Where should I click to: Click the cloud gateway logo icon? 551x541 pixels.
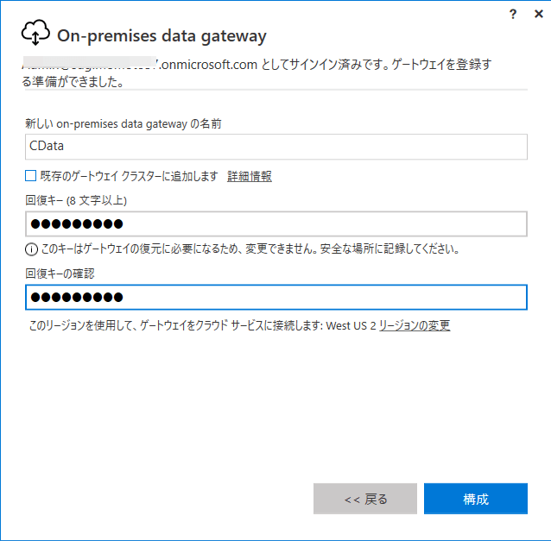[35, 34]
